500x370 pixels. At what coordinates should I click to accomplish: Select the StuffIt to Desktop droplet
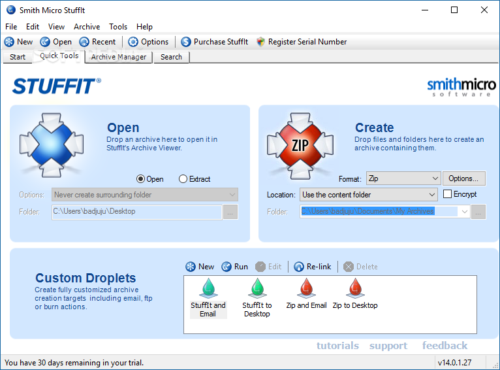(x=257, y=298)
